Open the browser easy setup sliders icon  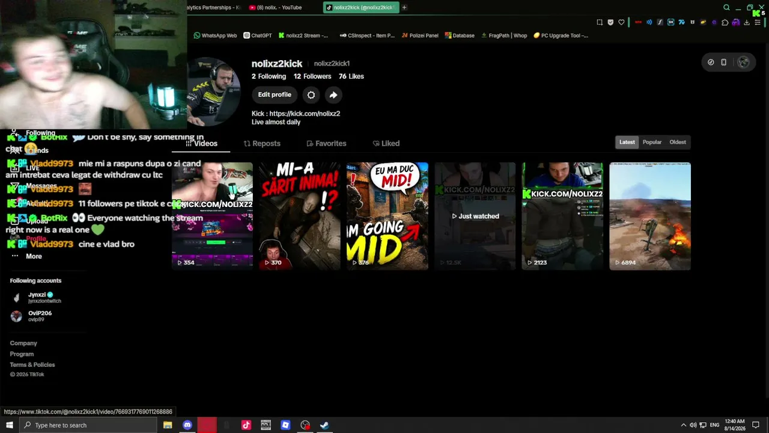[x=758, y=22]
